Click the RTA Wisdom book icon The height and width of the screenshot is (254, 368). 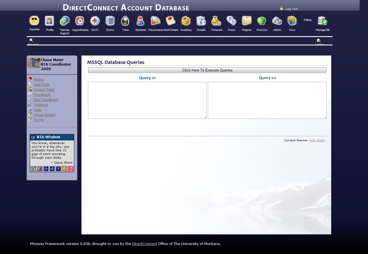(33, 137)
